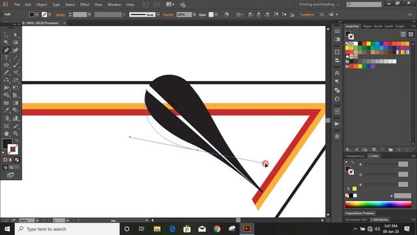
Task: Open the File menu
Action: tap(17, 5)
